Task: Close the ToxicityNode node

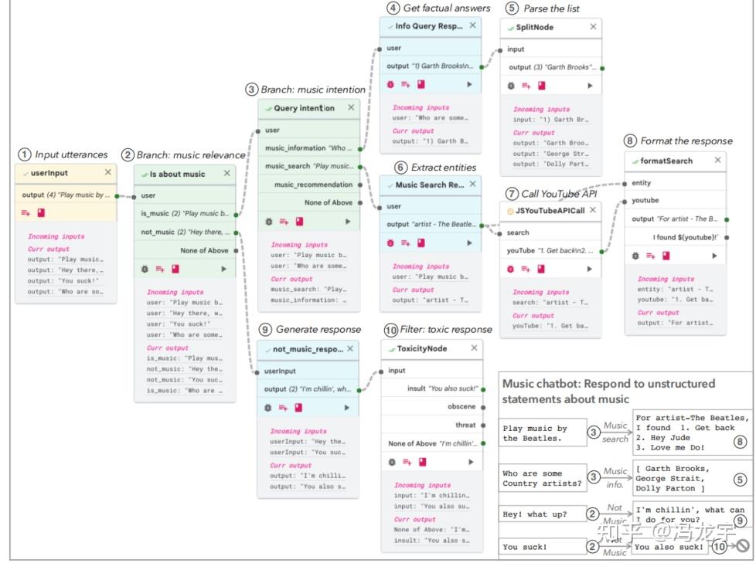Action: click(475, 348)
